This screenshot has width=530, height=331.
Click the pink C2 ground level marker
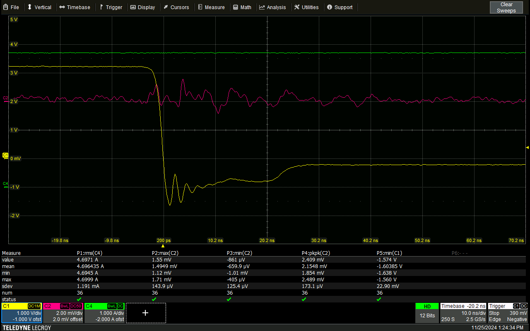pos(5,98)
